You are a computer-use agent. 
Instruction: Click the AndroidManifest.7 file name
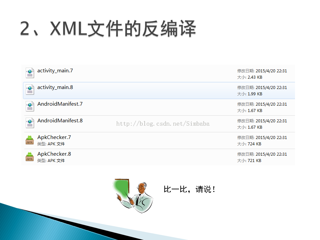[60, 104]
